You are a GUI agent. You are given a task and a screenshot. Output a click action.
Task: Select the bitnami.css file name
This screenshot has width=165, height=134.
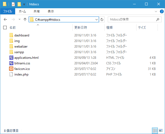pyautogui.click(x=22, y=63)
